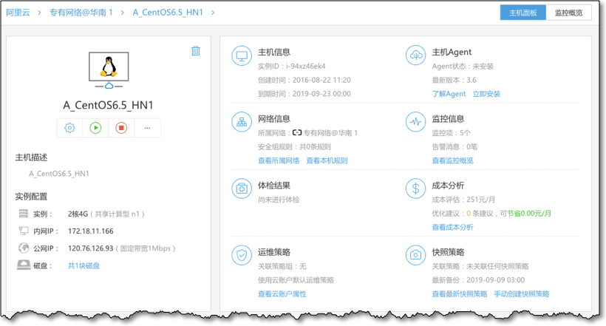The image size is (606, 326).
Task: Click the 监控信息 pulse icon
Action: coord(416,122)
